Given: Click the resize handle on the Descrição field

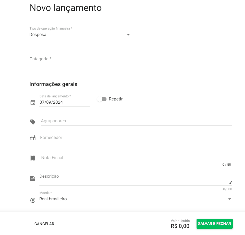Looking at the screenshot, I should (x=230, y=183).
